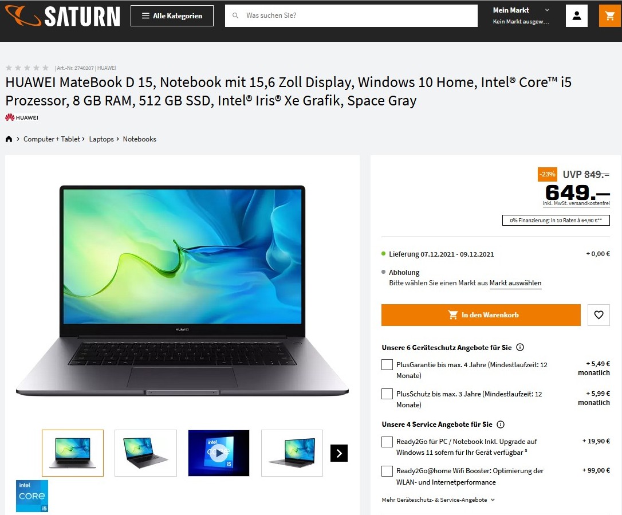Screen dimensions: 622x515
Task: Open Markt auswählen link
Action: tap(515, 284)
